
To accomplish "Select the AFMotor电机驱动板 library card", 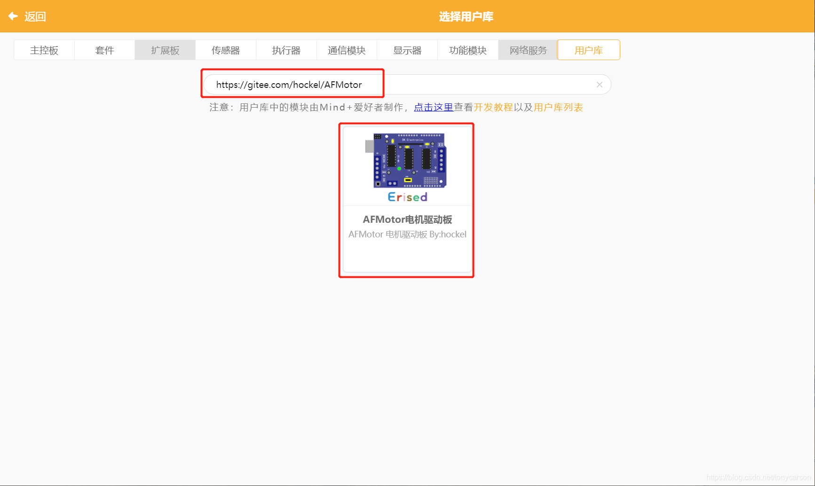I will (x=406, y=200).
